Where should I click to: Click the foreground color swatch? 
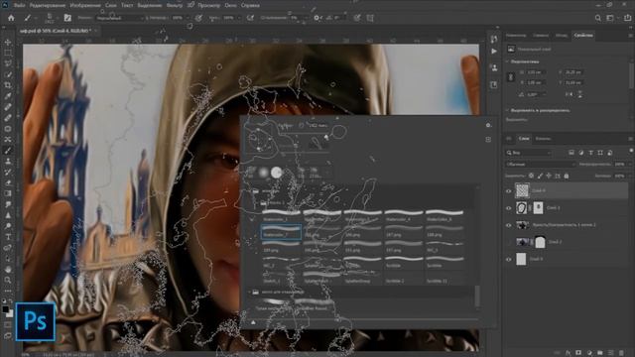pos(5,309)
